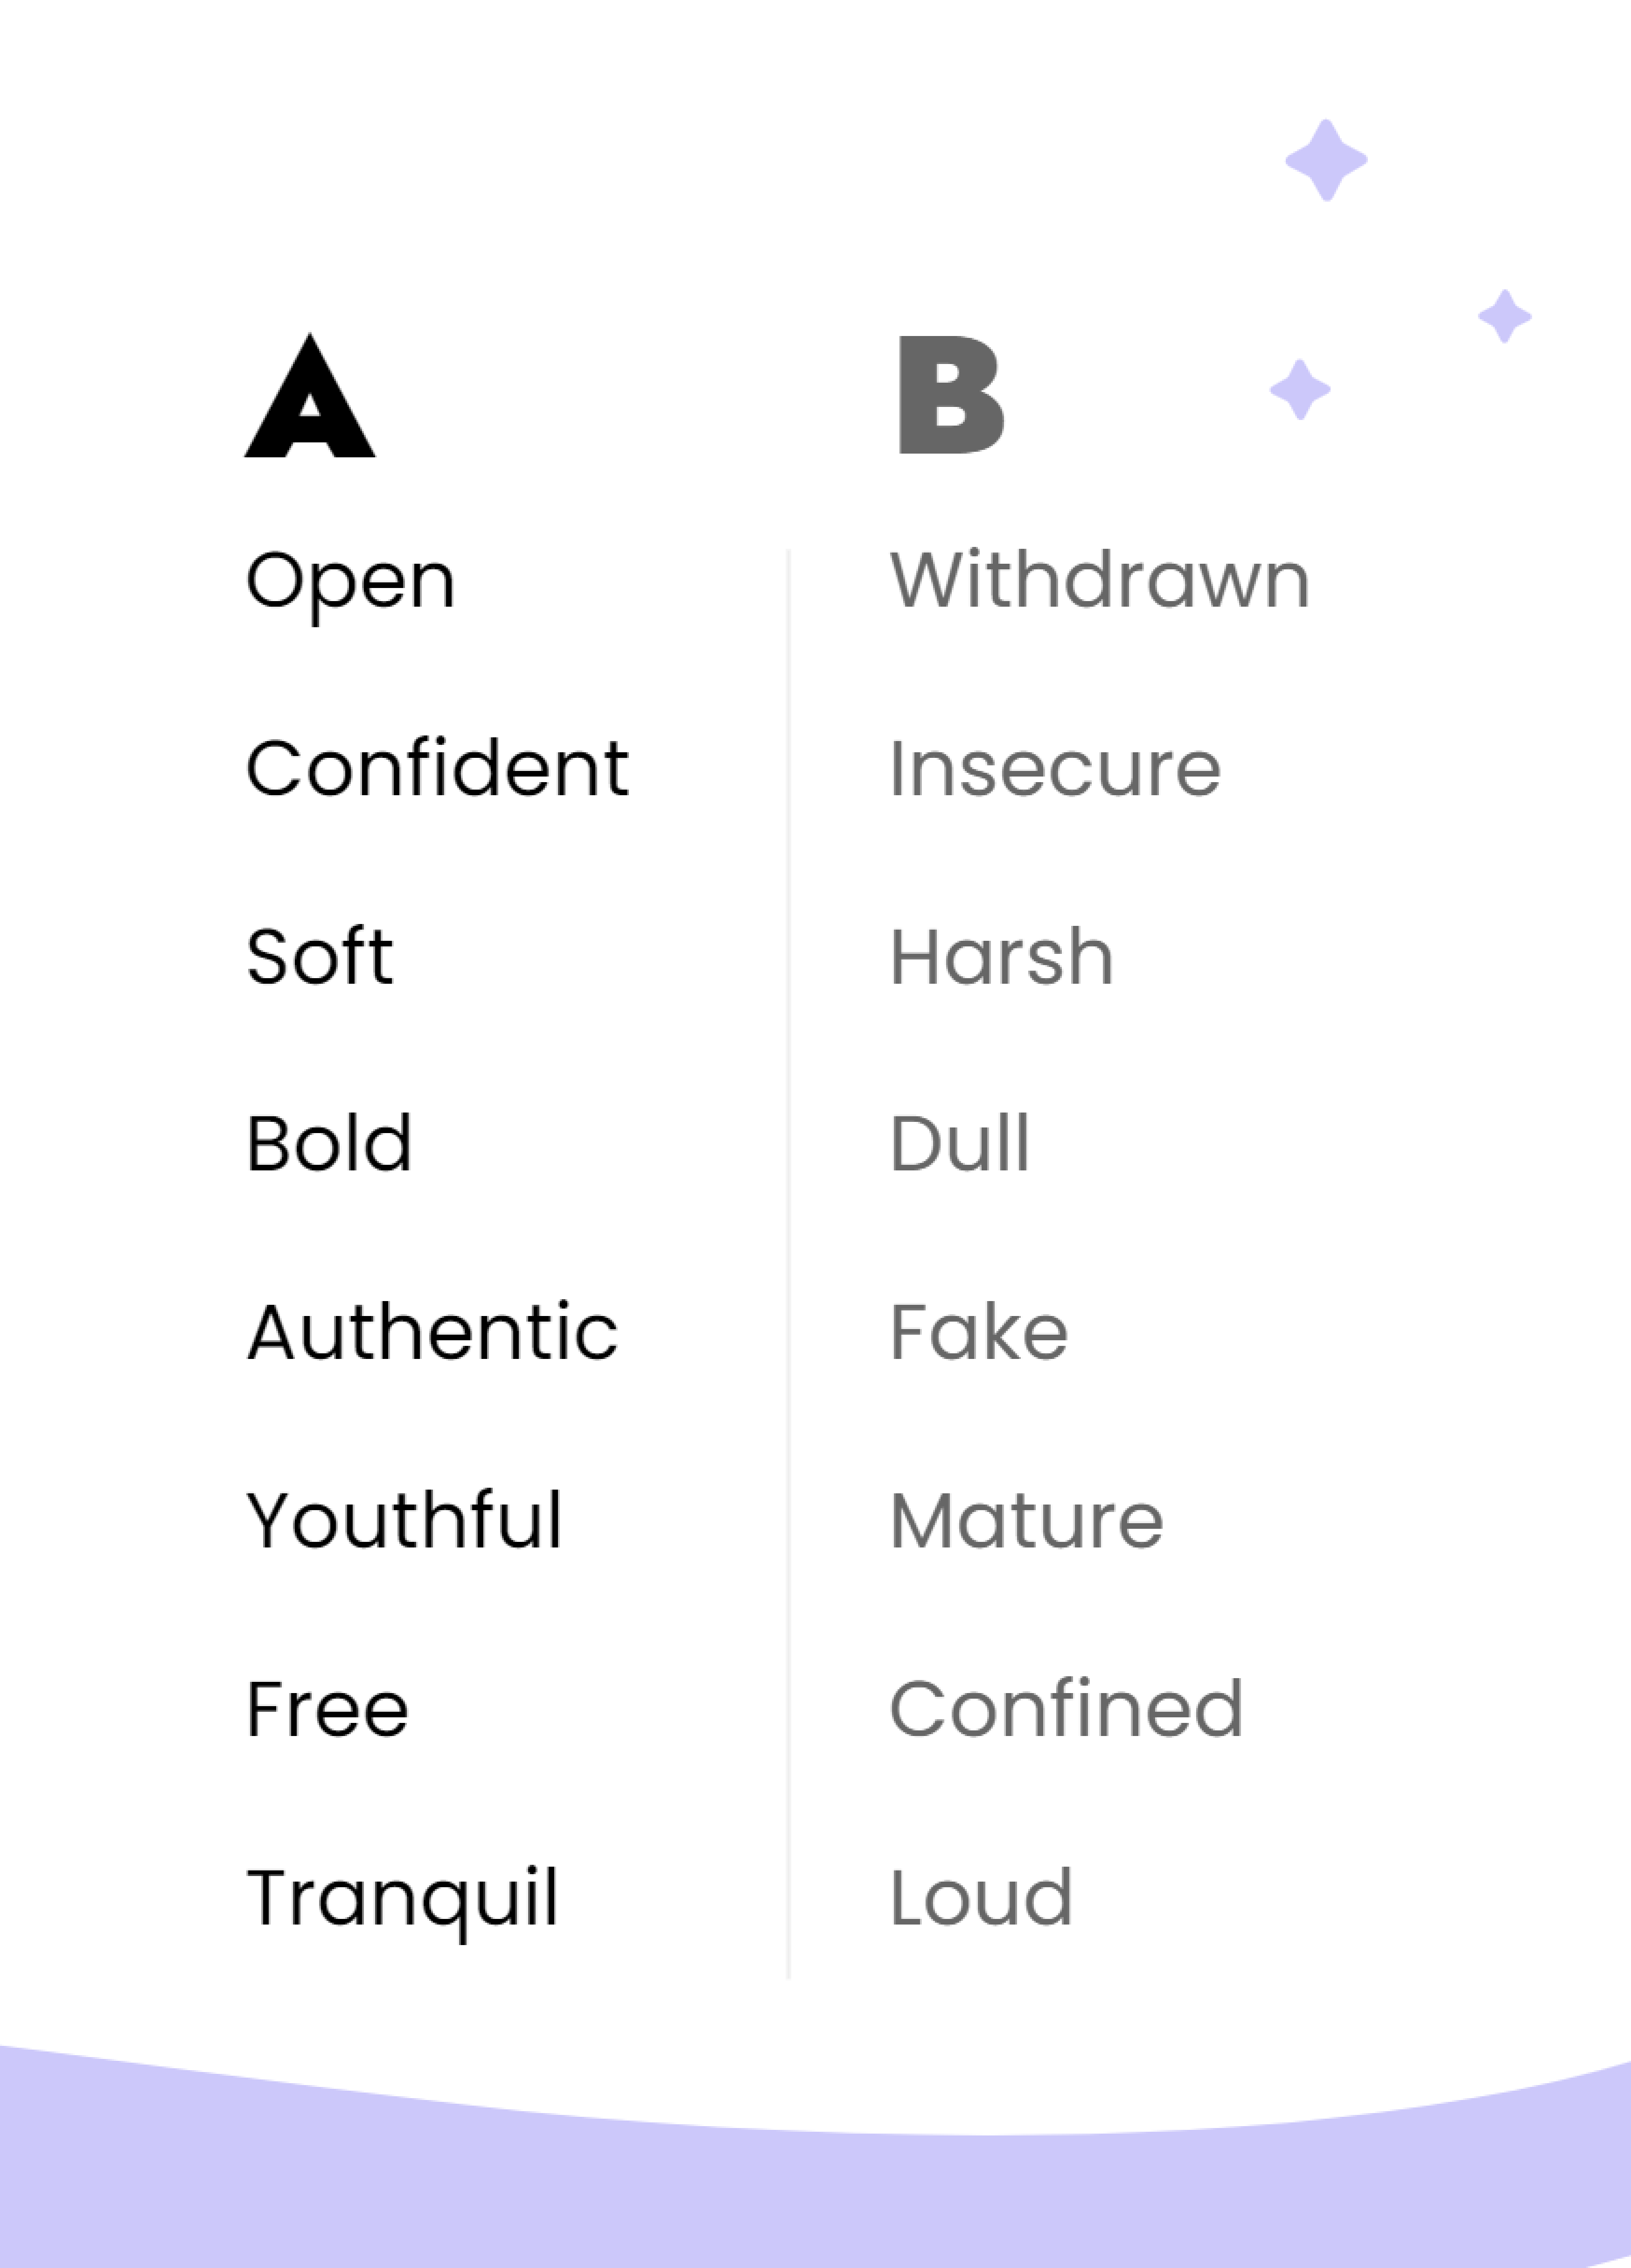Click the word Soft
Screen dimensions: 1631x2268
click(x=319, y=956)
